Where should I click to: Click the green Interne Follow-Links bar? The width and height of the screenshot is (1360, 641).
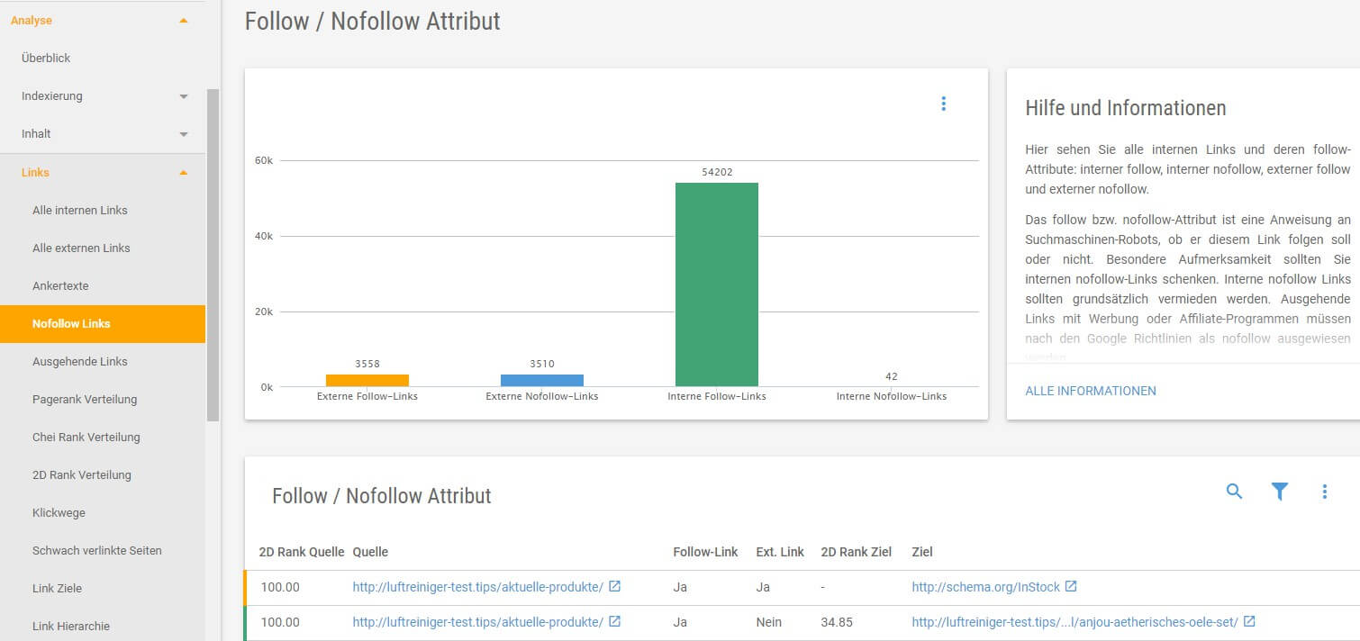716,284
